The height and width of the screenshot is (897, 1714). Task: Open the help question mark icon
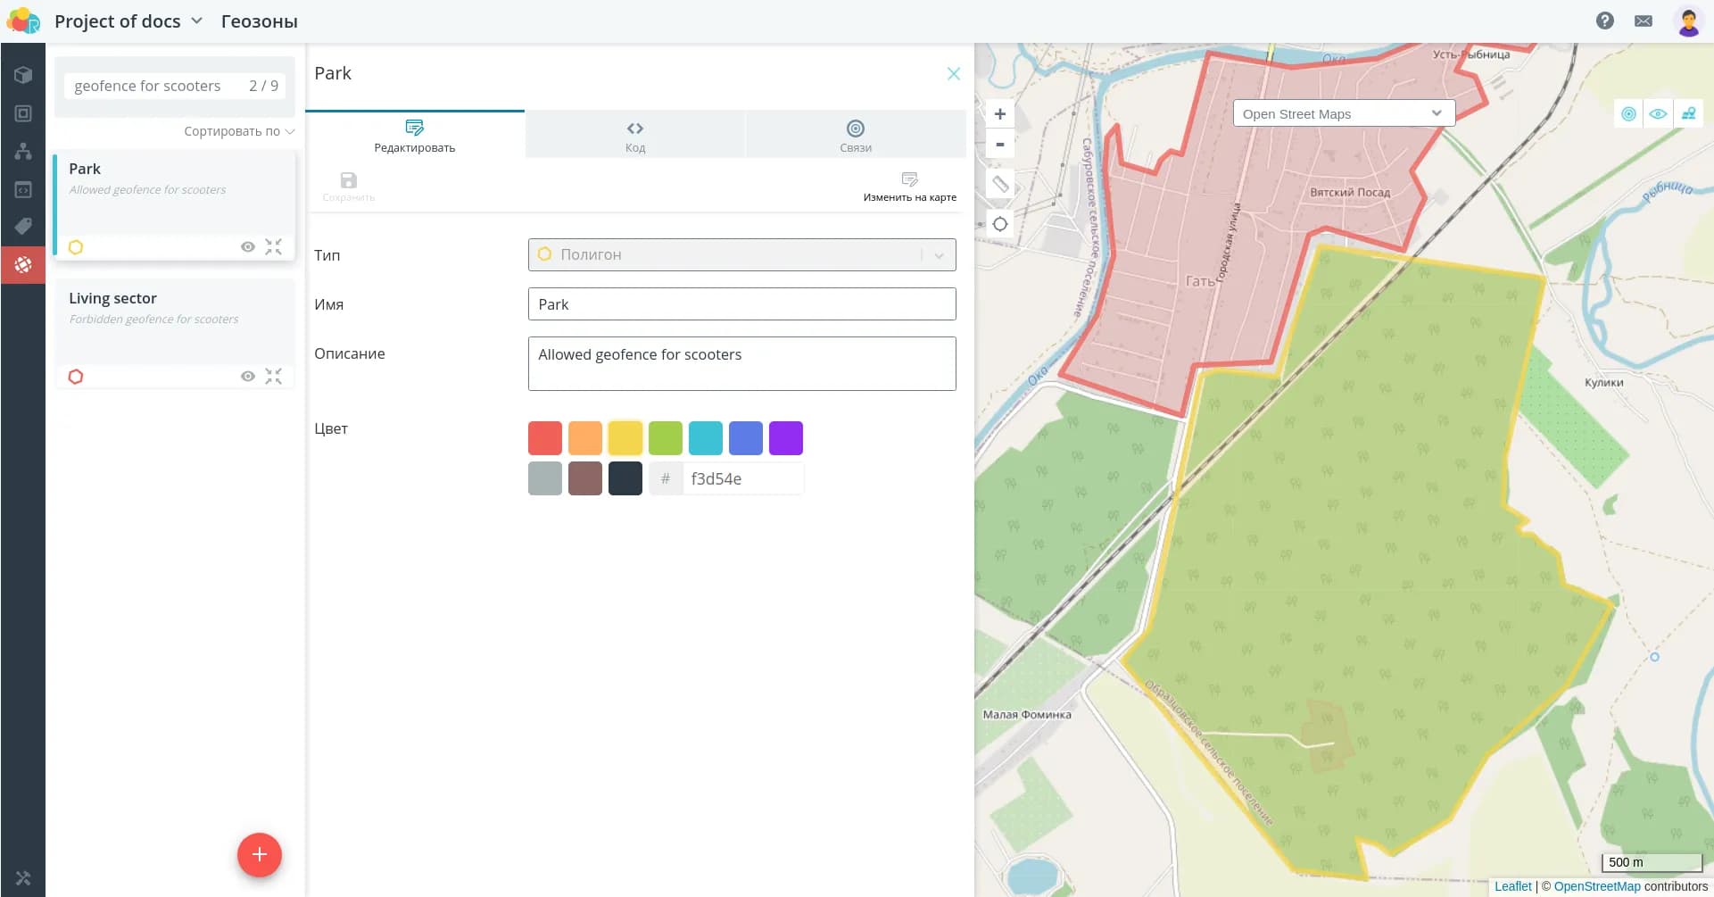tap(1604, 21)
